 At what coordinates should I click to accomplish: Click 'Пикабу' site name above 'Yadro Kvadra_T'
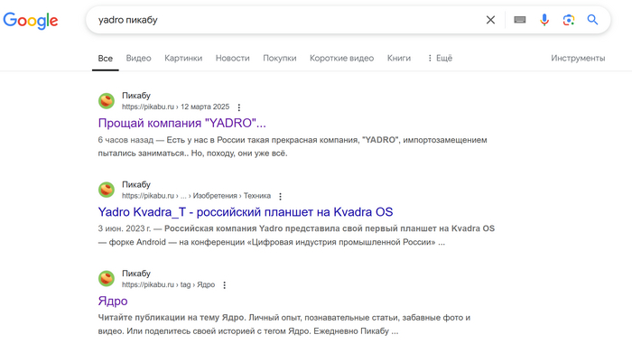pyautogui.click(x=136, y=184)
